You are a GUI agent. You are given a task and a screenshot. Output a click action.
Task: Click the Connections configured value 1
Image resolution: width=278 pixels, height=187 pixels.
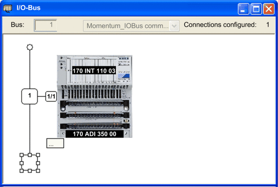[268, 25]
